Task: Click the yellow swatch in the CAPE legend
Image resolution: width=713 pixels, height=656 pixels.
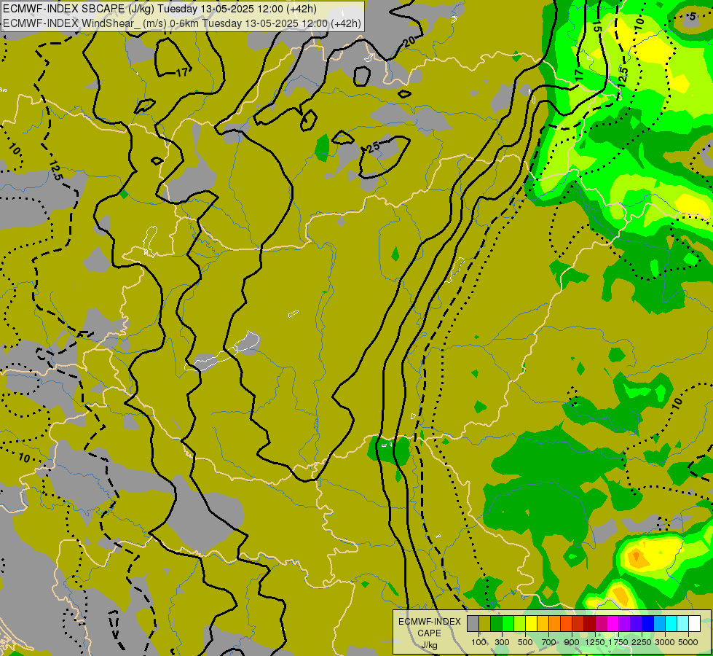Action: coord(531,624)
